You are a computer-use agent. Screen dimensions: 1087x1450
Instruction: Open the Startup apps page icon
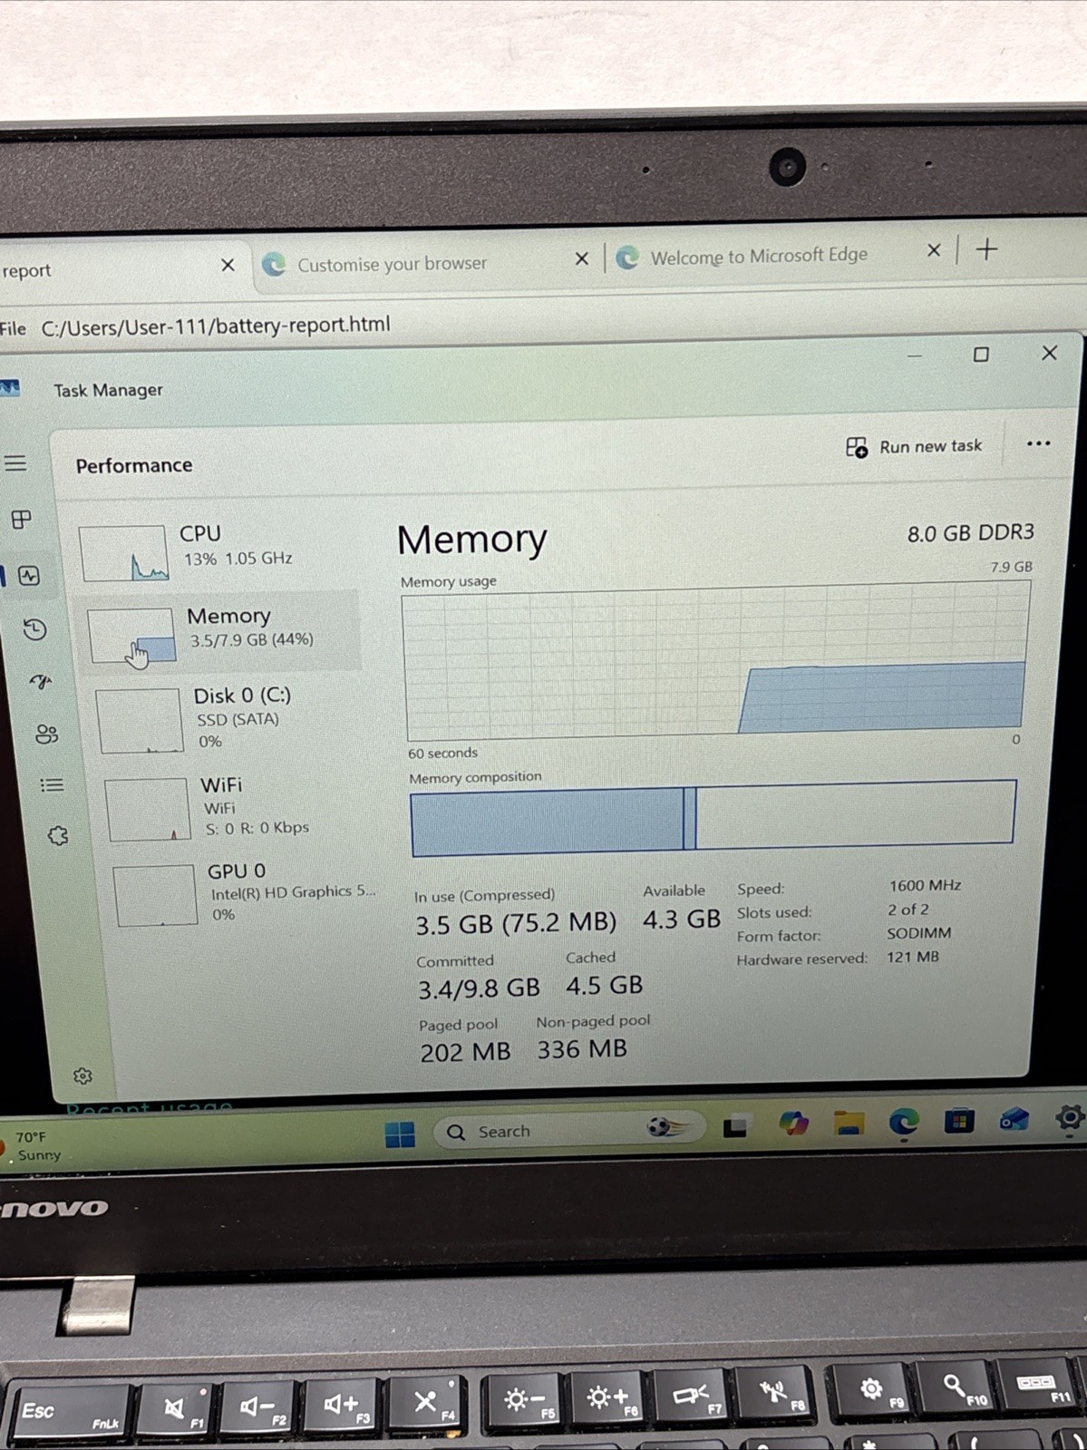(x=41, y=681)
